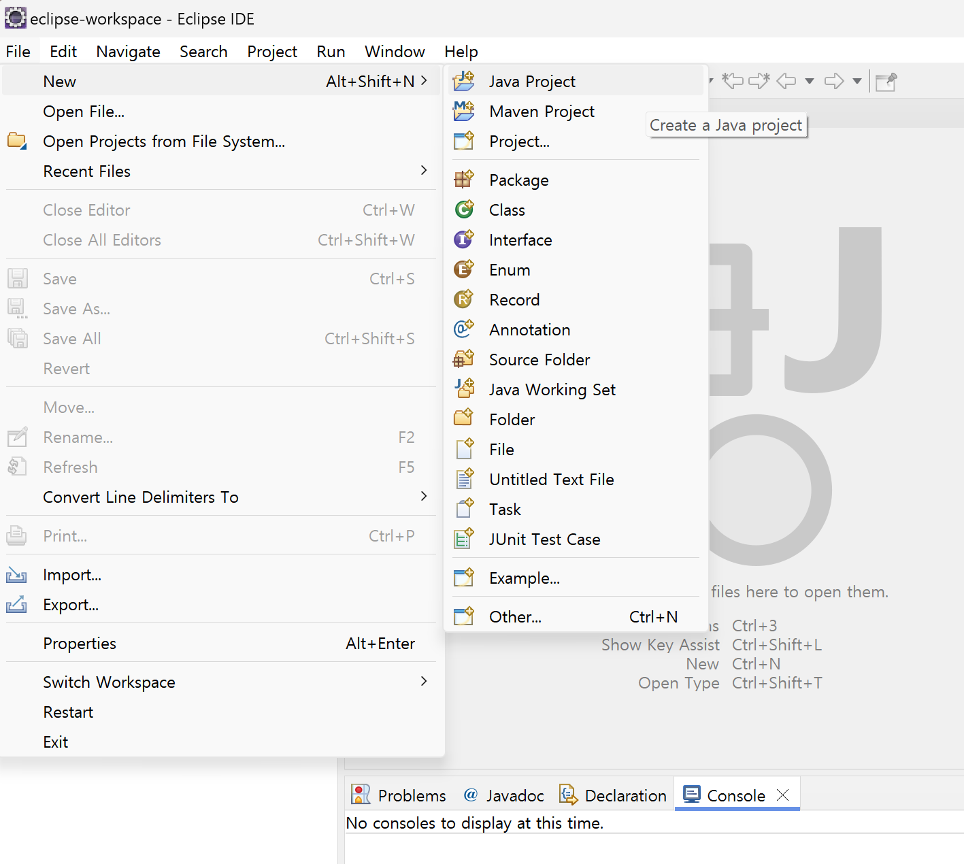964x864 pixels.
Task: Open the File menu
Action: (18, 52)
